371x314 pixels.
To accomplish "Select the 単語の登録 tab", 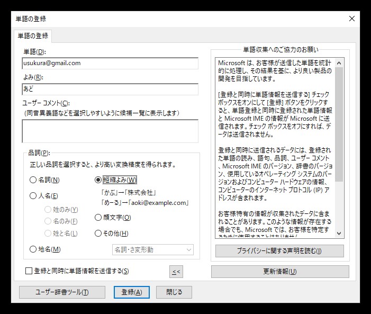I will click(32, 36).
